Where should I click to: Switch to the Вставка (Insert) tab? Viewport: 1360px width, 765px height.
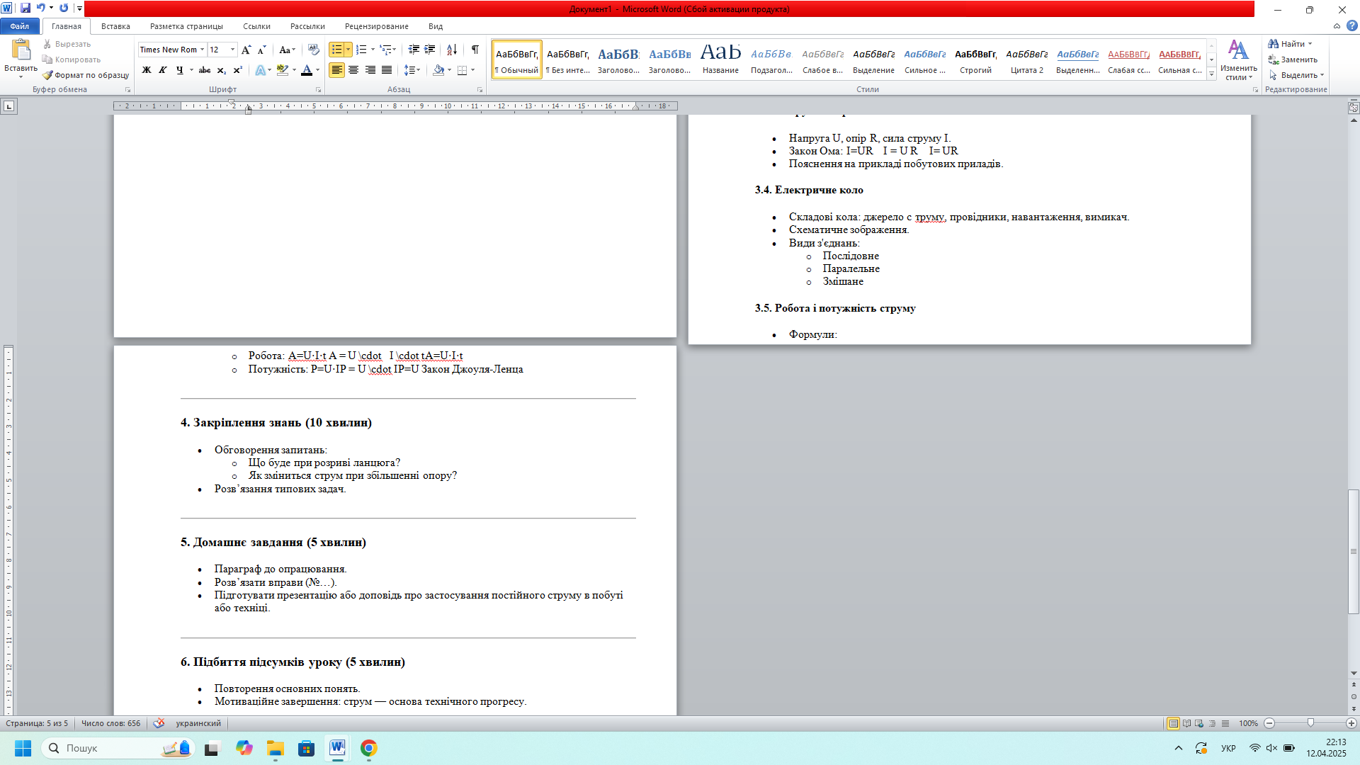tap(115, 26)
